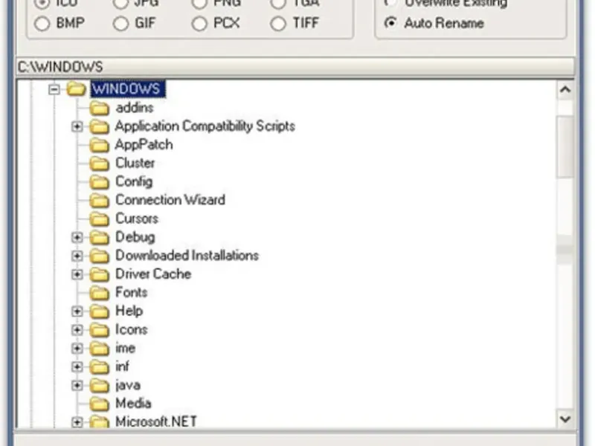Screen dimensions: 595x446
Task: Expand the inf folder node
Action: coord(77,366)
